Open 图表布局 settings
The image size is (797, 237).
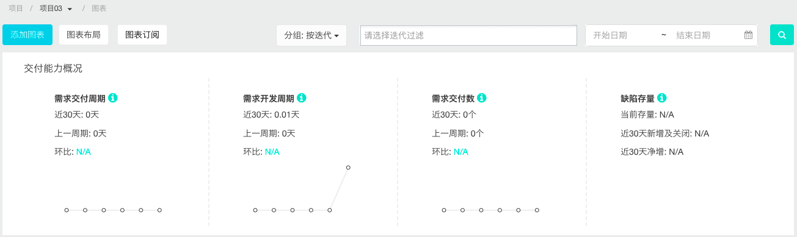click(x=84, y=35)
